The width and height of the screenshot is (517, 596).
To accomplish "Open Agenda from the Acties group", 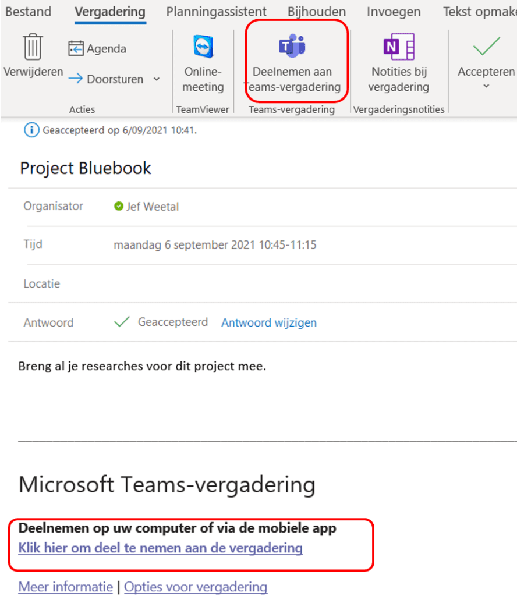I will pyautogui.click(x=97, y=49).
